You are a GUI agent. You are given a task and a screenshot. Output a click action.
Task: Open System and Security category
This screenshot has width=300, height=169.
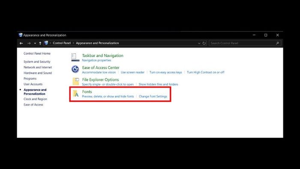pos(37,62)
